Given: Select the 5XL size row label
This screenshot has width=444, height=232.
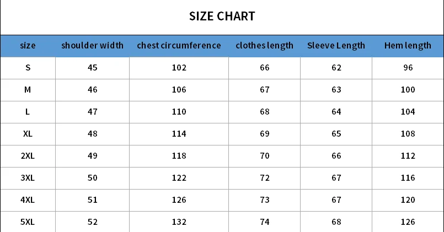Looking at the screenshot, I should [28, 222].
